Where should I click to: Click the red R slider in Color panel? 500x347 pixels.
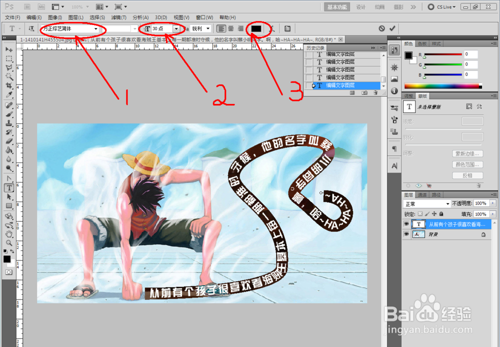(443, 54)
